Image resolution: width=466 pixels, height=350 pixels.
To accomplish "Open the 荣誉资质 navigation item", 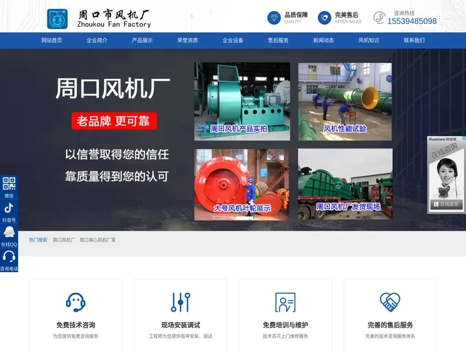I will [x=188, y=40].
